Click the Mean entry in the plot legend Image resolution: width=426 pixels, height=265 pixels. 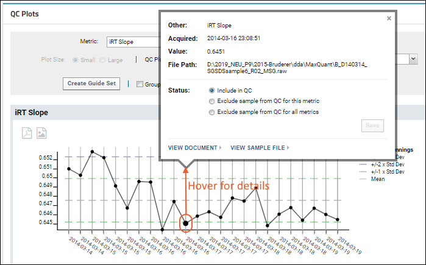[377, 179]
